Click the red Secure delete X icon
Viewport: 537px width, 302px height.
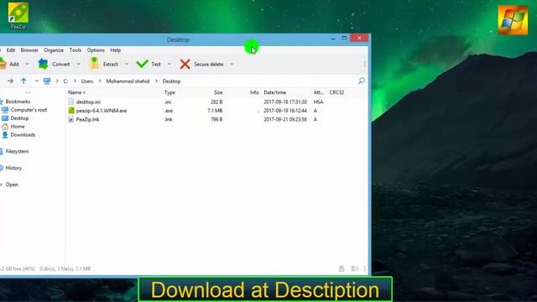[x=185, y=64]
